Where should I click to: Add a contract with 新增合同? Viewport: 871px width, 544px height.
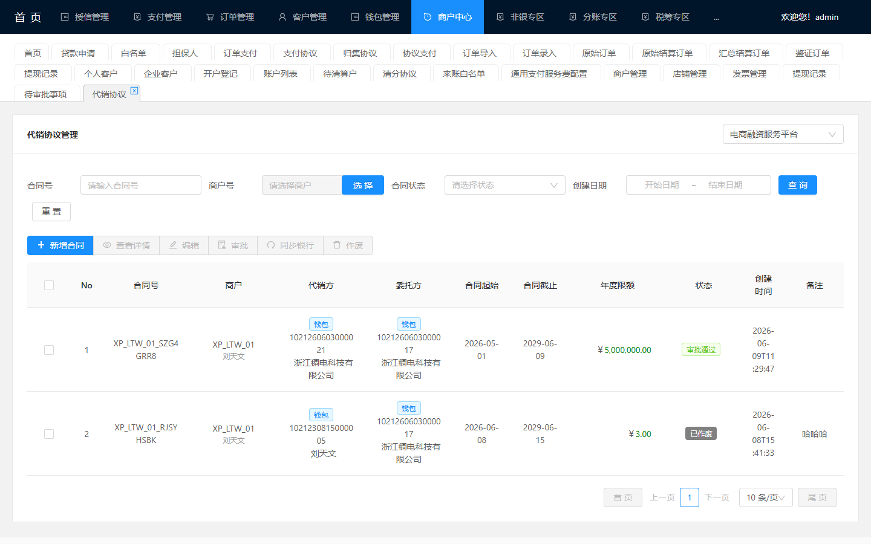click(60, 245)
